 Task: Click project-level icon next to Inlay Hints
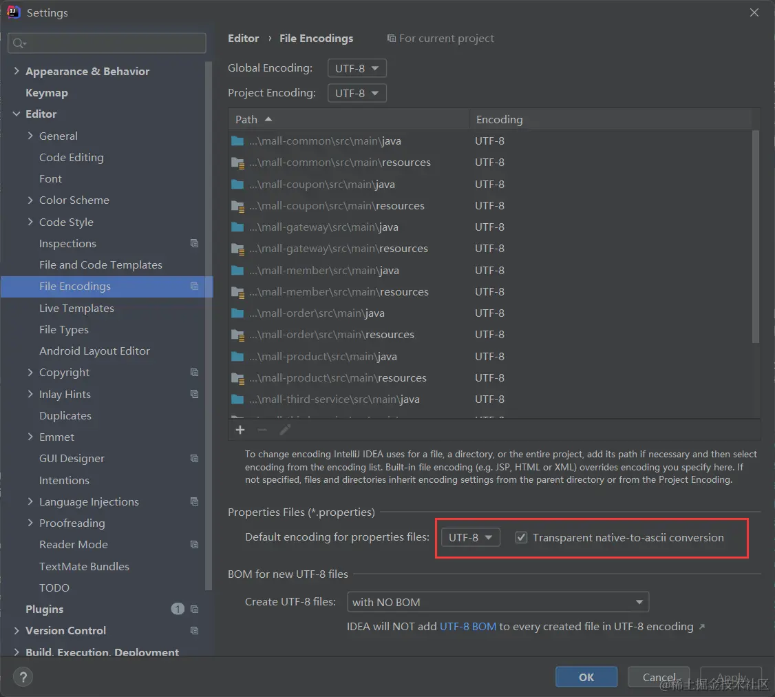[x=194, y=394]
